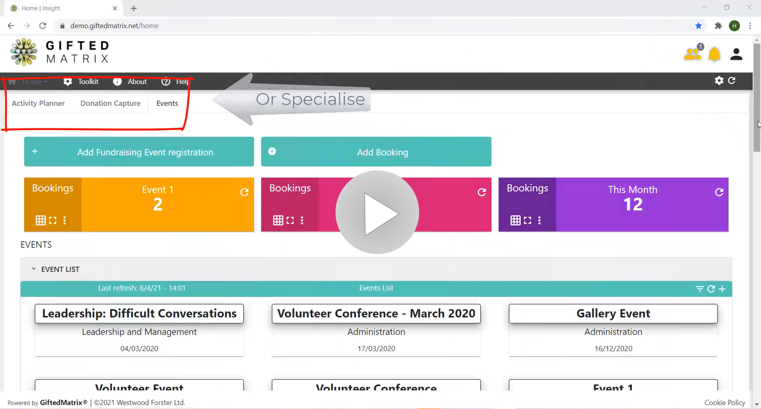Image resolution: width=761 pixels, height=409 pixels.
Task: Open the user profile icon
Action: coord(736,54)
